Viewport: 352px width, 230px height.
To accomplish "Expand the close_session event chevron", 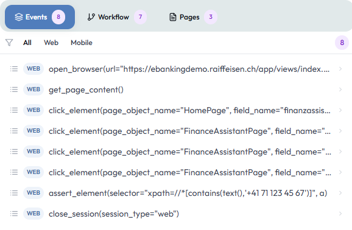I will coord(340,214).
